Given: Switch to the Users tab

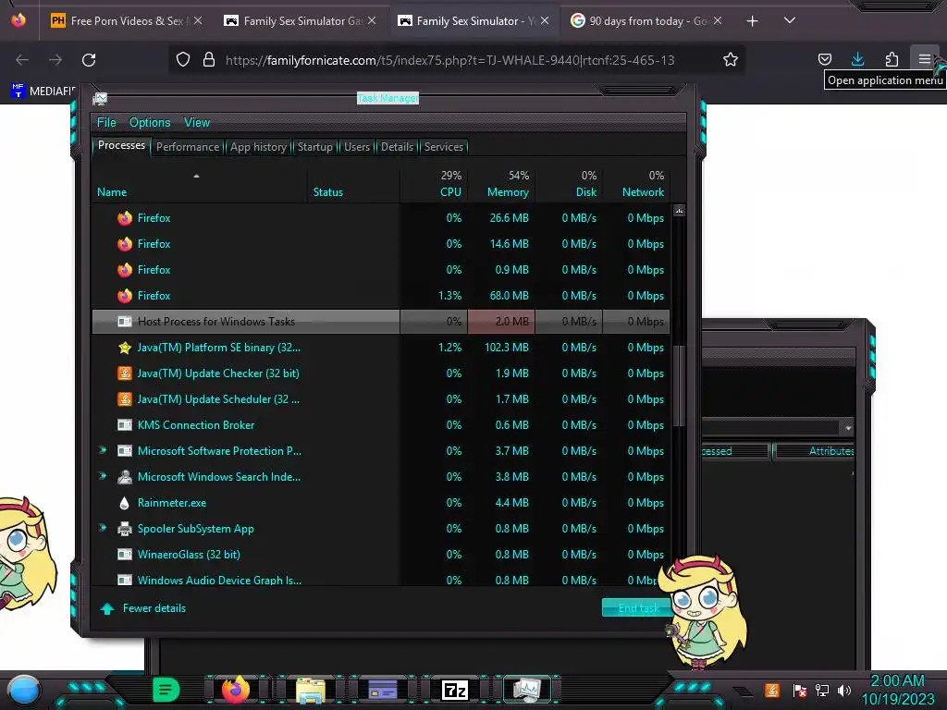Looking at the screenshot, I should point(356,147).
